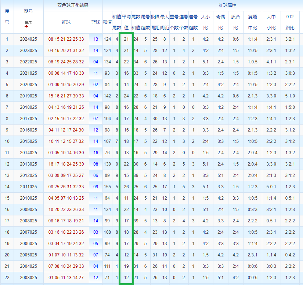303x285 pixels.
Task: Click the 大小比 column header
Action: (x=205, y=22)
